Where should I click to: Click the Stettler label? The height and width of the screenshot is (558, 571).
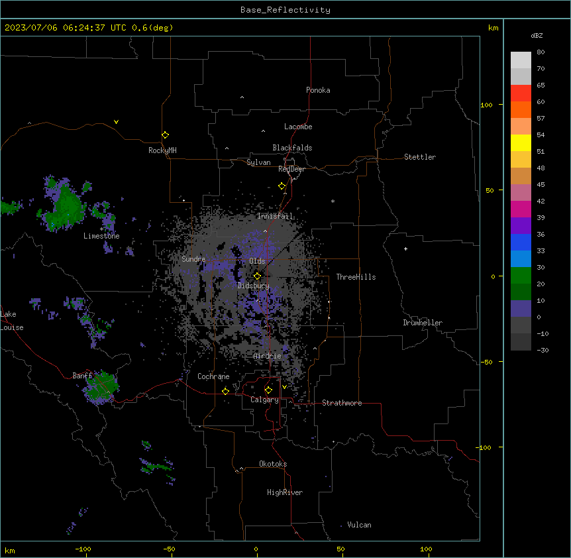[420, 157]
